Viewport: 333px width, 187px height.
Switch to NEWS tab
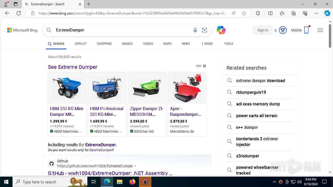pos(186,44)
